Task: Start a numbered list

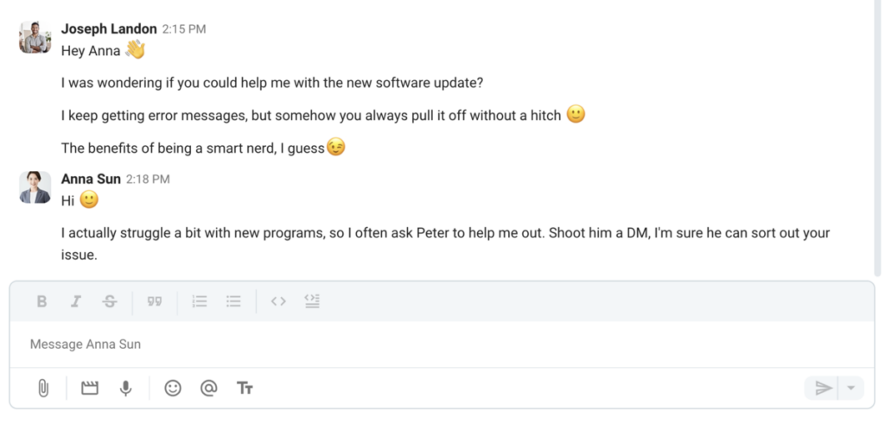Action: click(x=200, y=301)
